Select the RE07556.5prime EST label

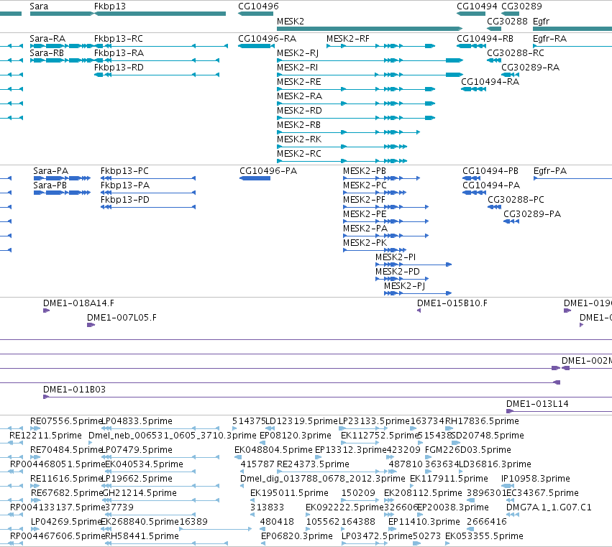[x=65, y=421]
